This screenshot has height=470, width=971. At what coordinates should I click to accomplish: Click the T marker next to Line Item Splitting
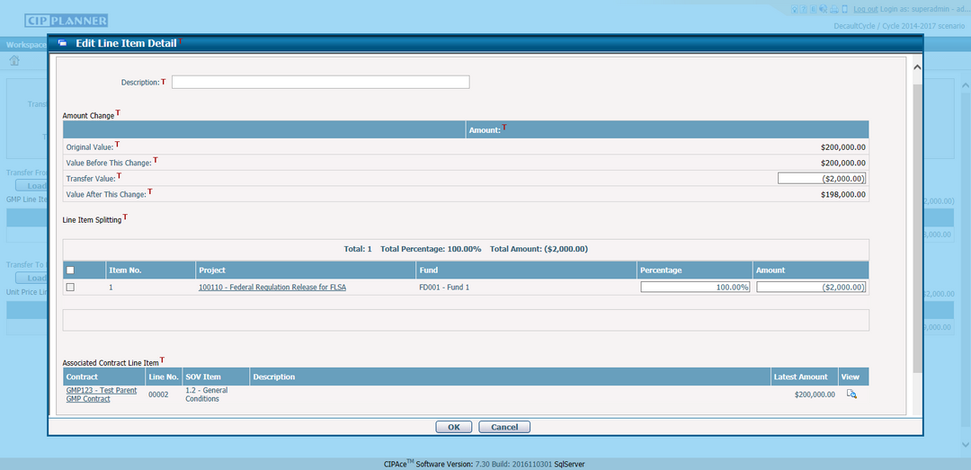tap(125, 217)
